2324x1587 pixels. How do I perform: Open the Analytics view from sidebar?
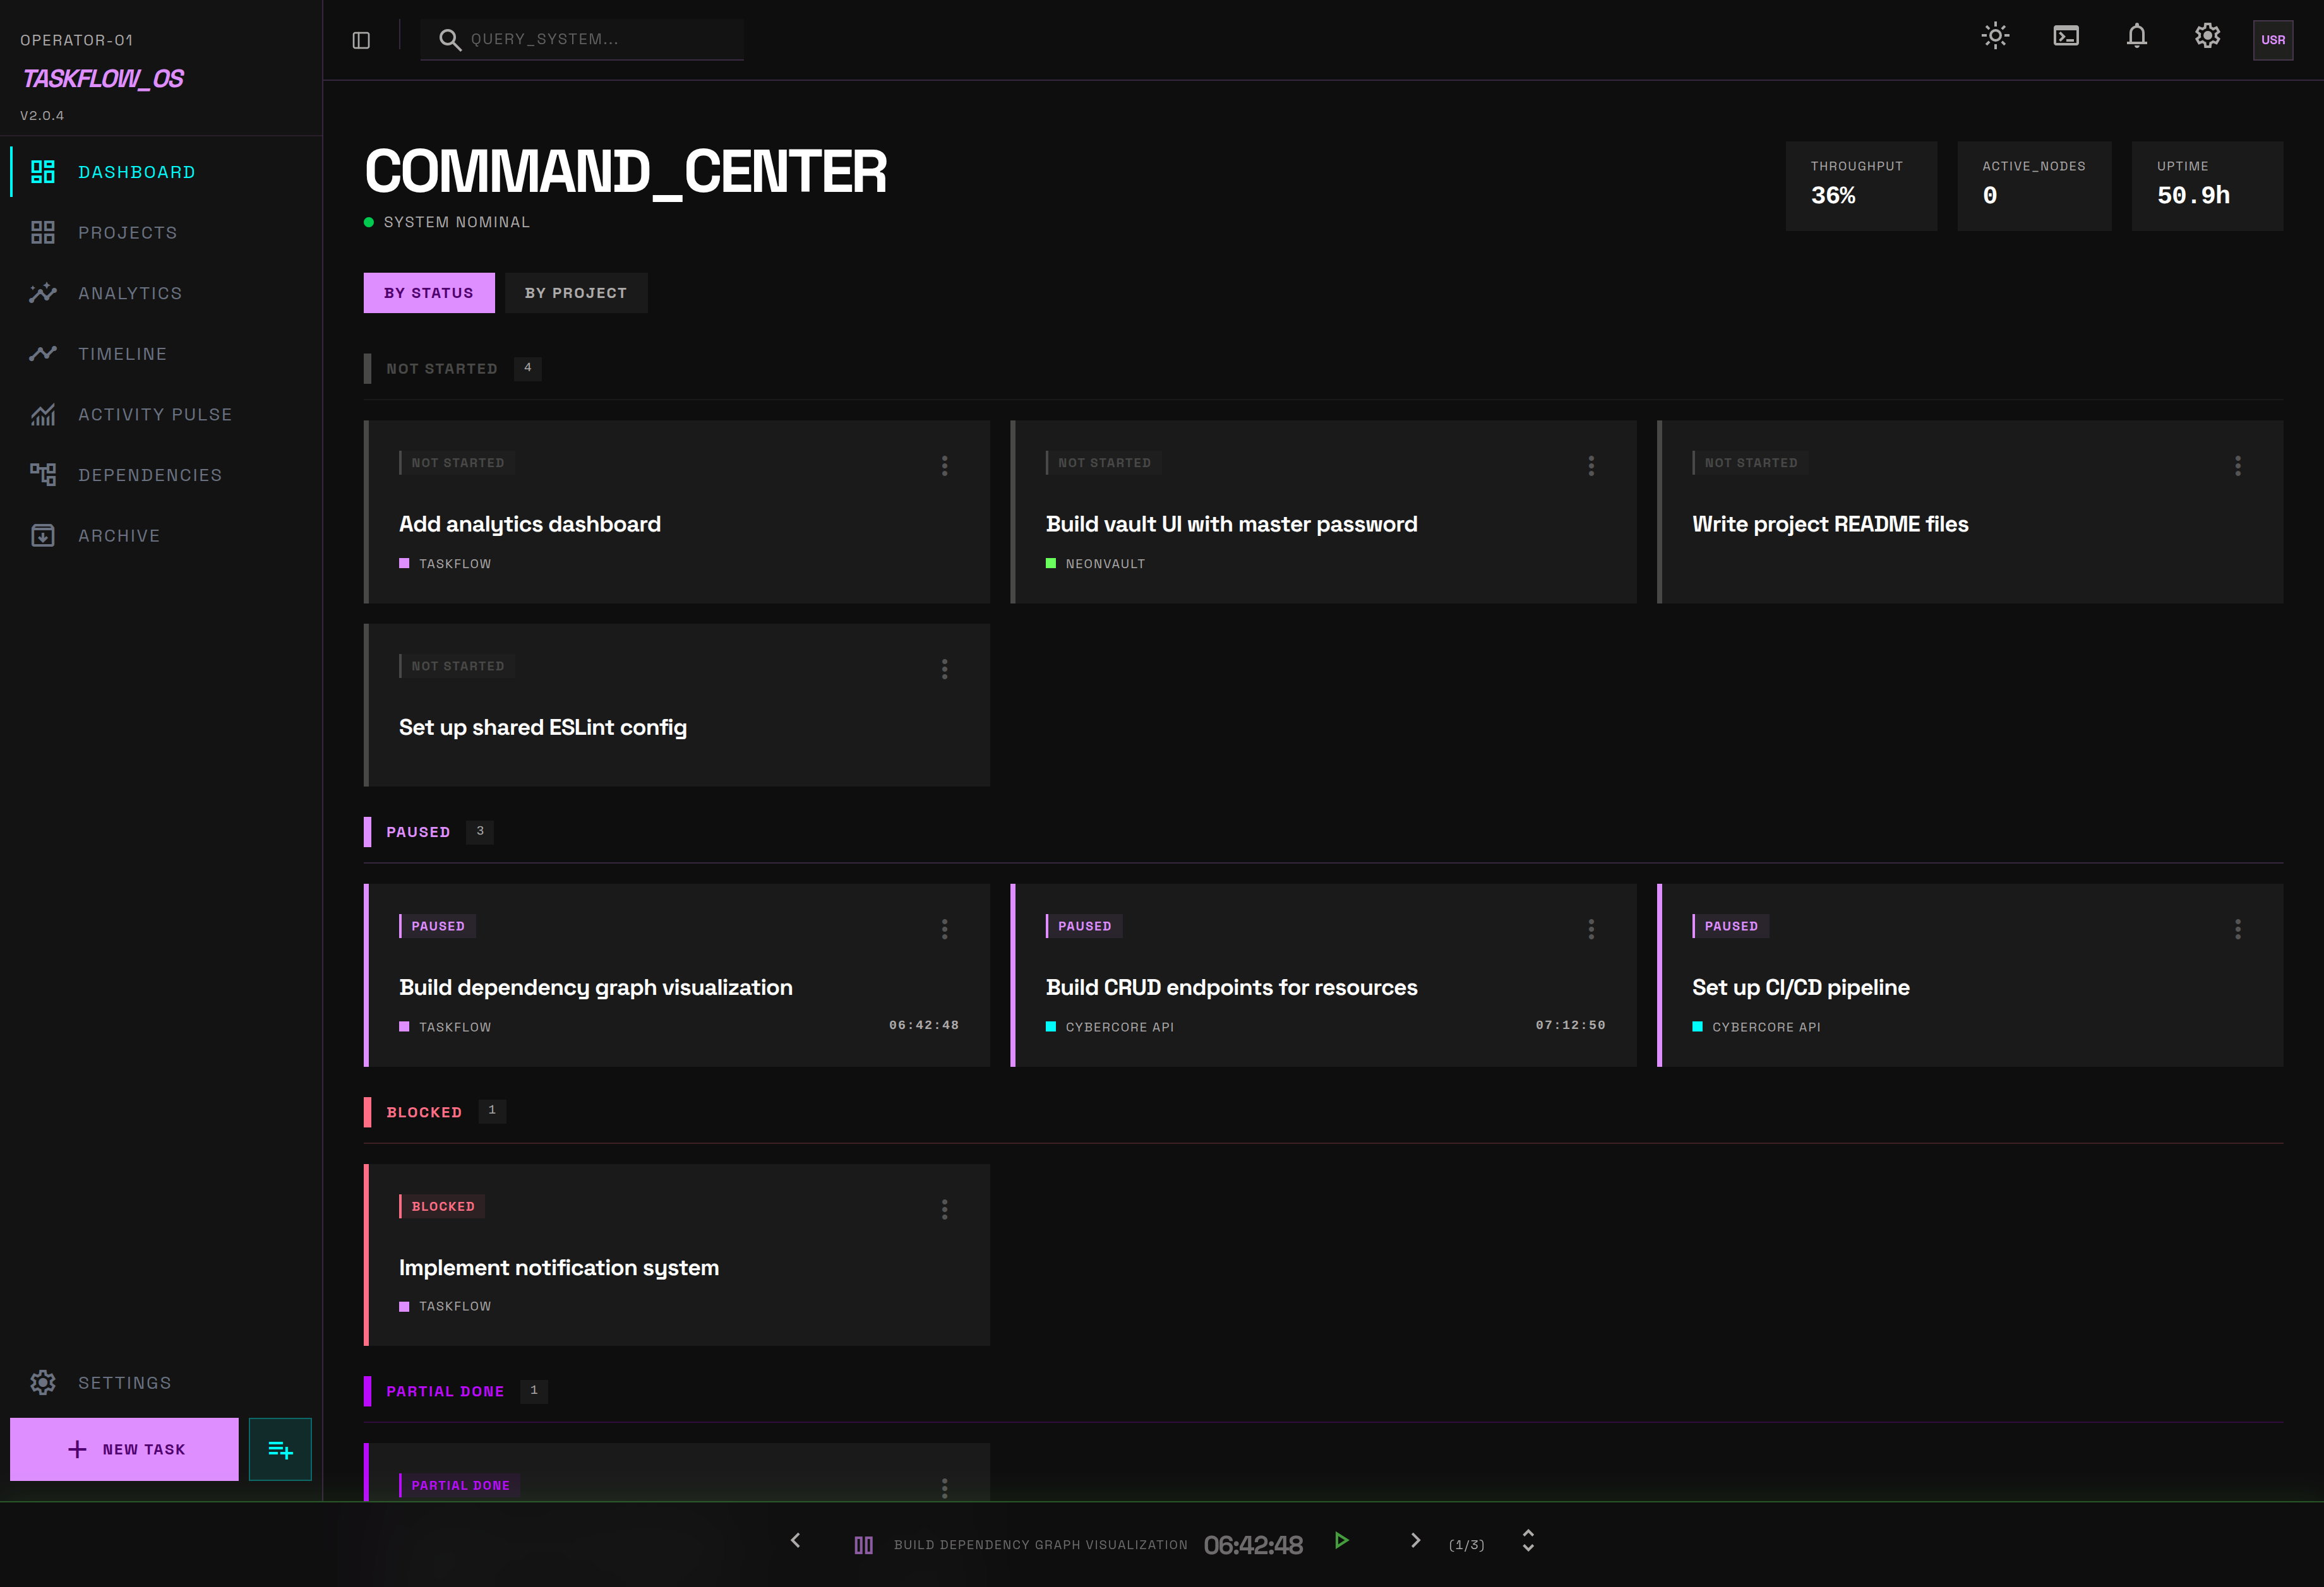[130, 293]
